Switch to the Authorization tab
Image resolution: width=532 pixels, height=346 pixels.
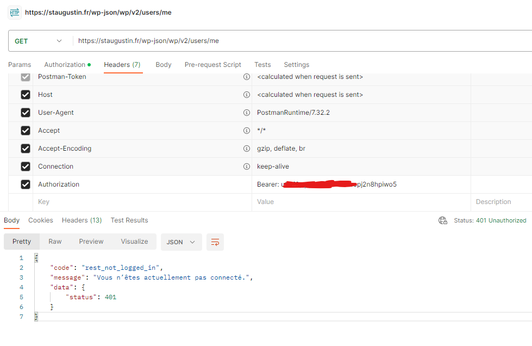[67, 65]
